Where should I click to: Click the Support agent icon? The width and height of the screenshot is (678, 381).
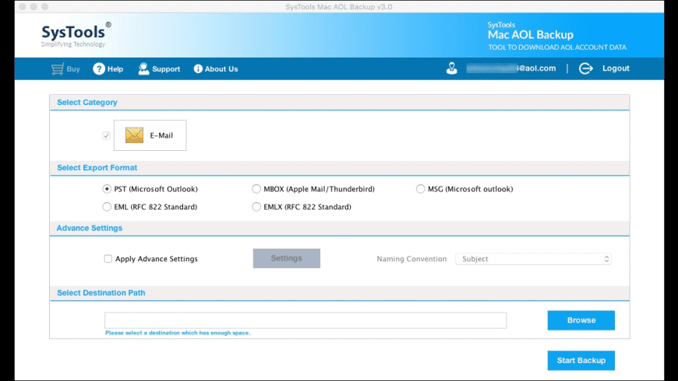point(143,69)
